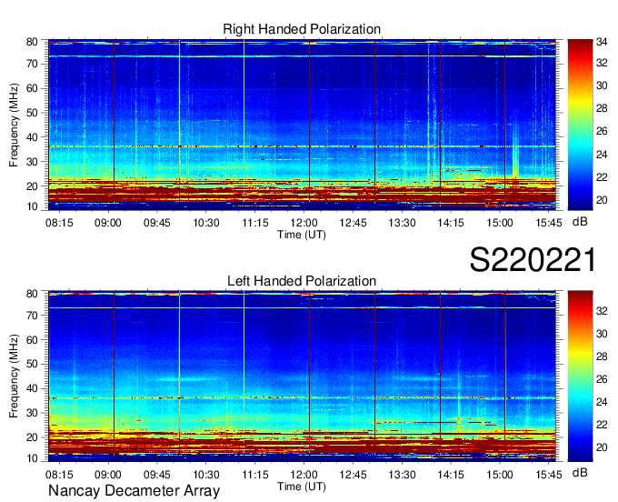Click the 13:30 tick under the bottom plot
This screenshot has height=502, width=618.
pos(402,475)
